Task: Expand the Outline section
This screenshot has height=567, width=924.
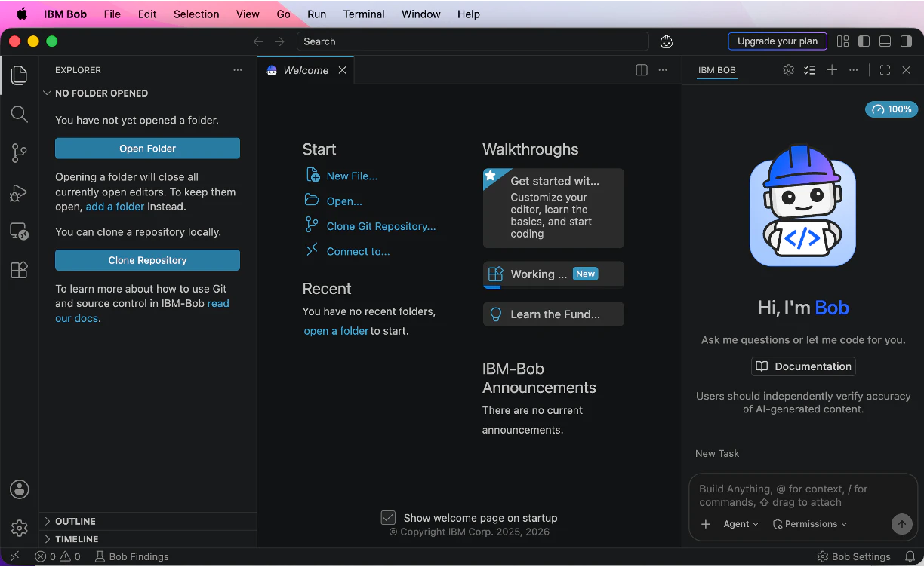Action: click(x=148, y=521)
